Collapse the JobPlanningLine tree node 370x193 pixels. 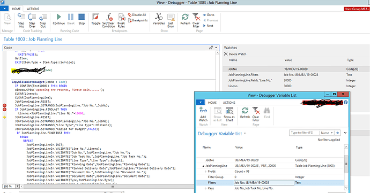203,166
